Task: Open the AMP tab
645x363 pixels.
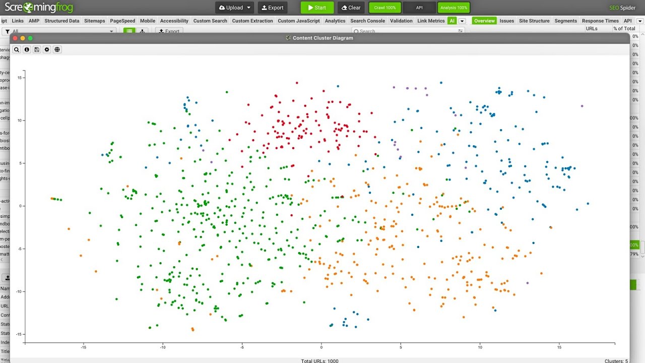Action: point(34,21)
